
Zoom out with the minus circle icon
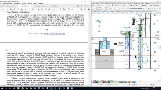pyautogui.click(x=46, y=9)
